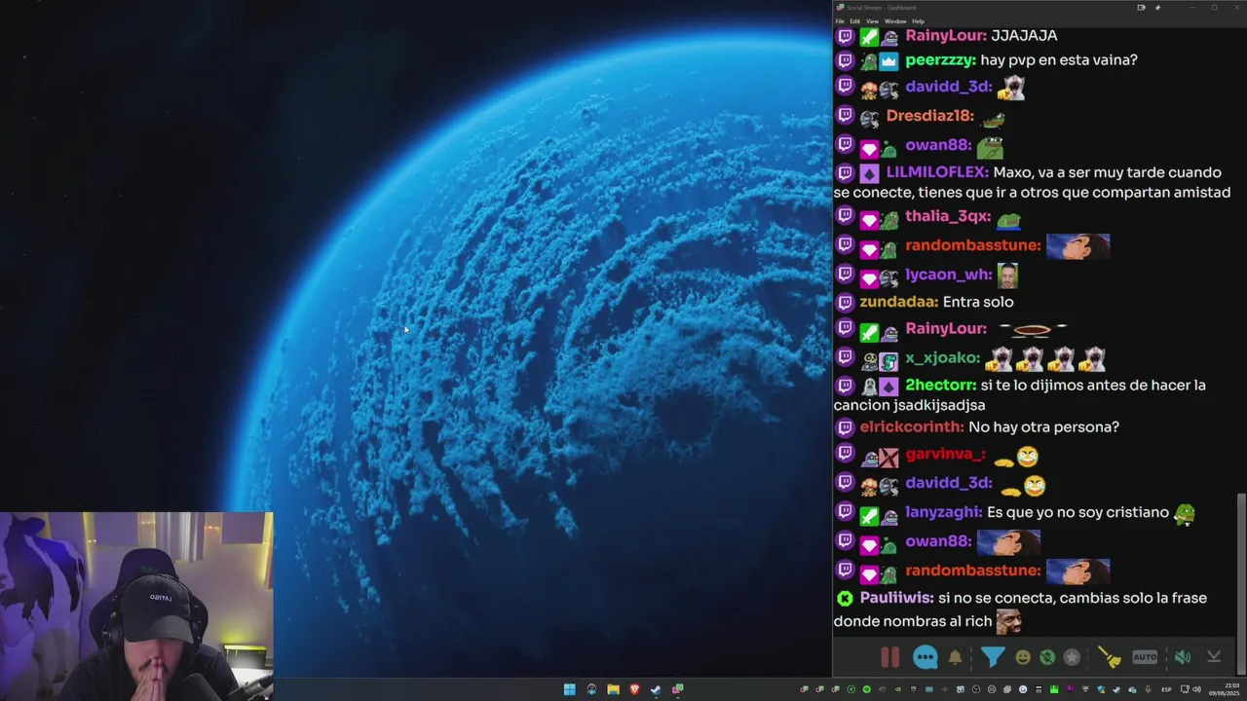Open the Help menu in Social Stream
Screen dimensions: 1247x701
coord(918,20)
